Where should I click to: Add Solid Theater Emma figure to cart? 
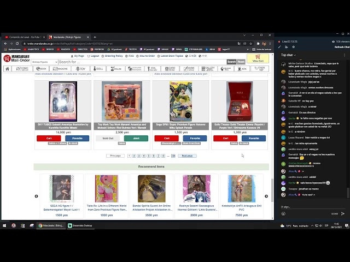pos(225,138)
